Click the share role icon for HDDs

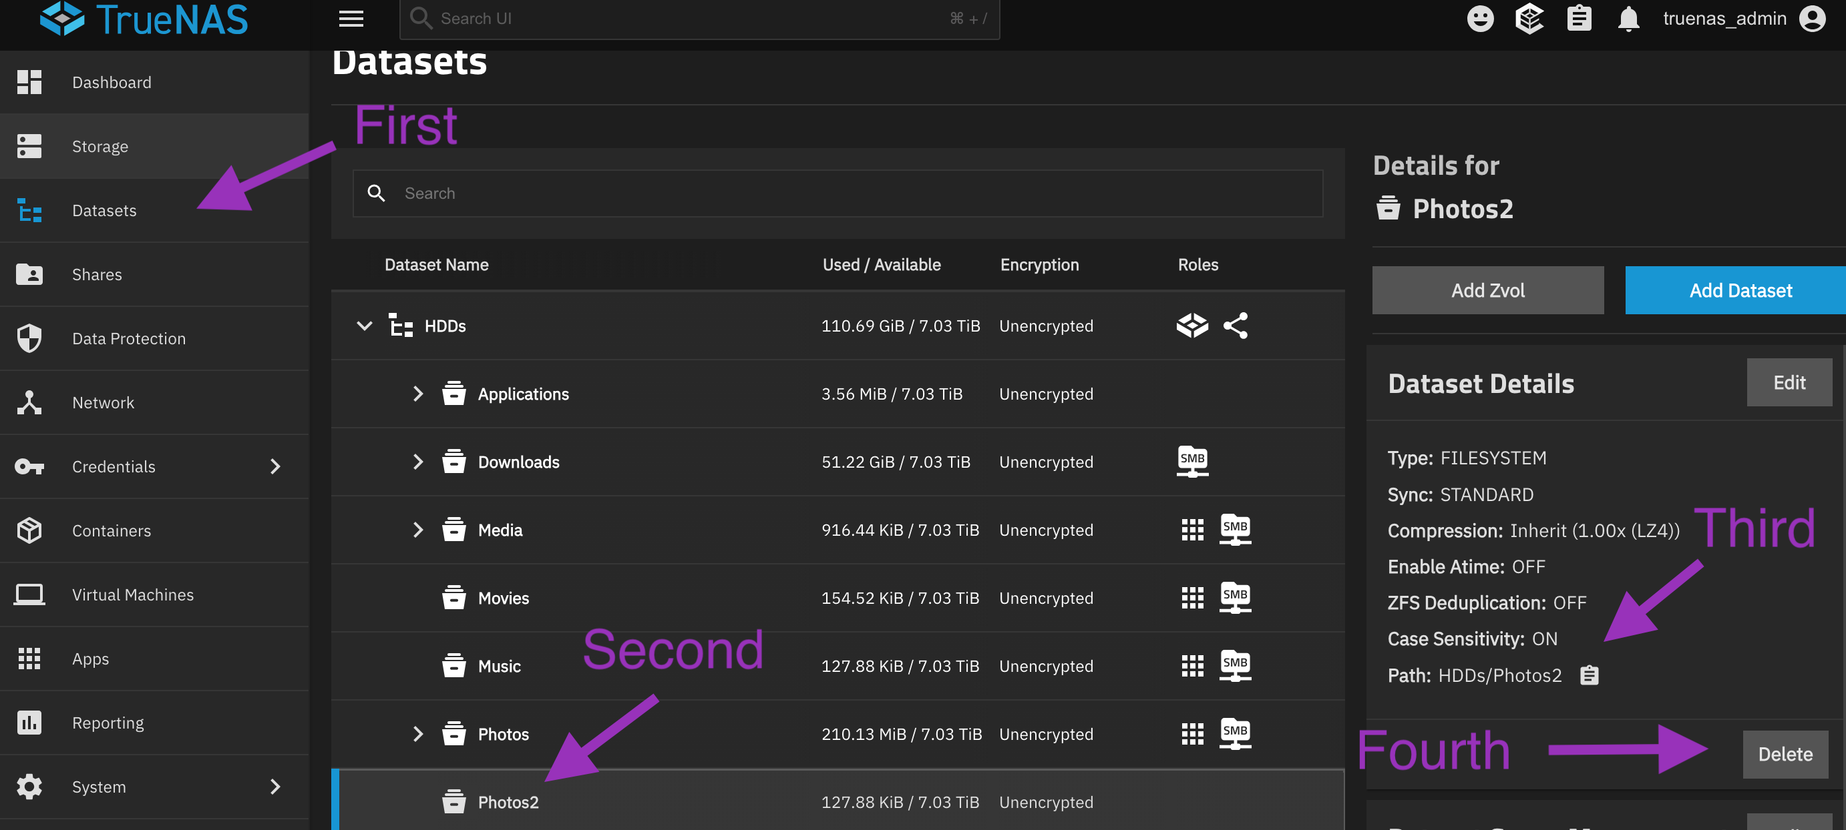click(x=1235, y=326)
